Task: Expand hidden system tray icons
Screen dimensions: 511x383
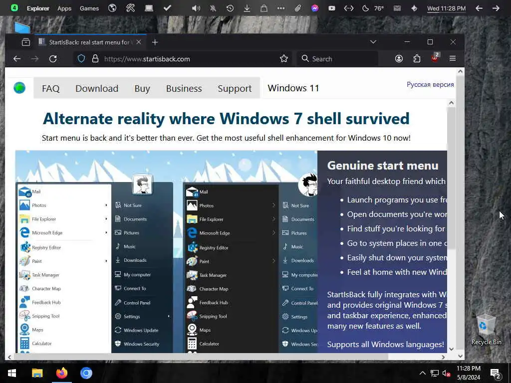Action: click(x=422, y=373)
